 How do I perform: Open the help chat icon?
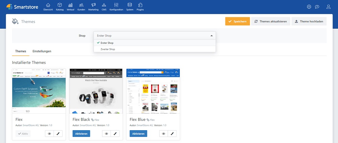[317, 7]
